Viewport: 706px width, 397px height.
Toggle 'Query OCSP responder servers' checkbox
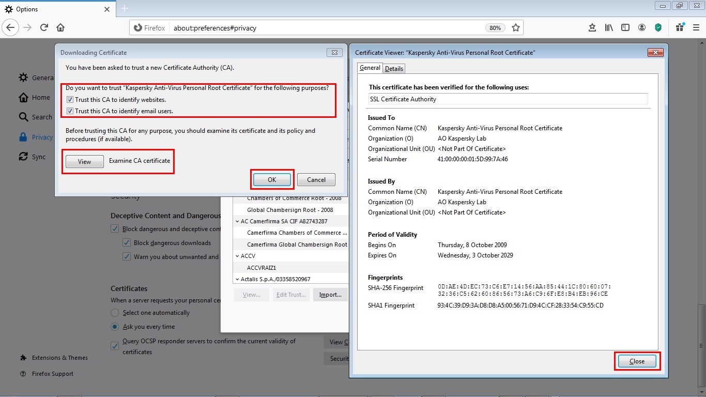pos(115,346)
